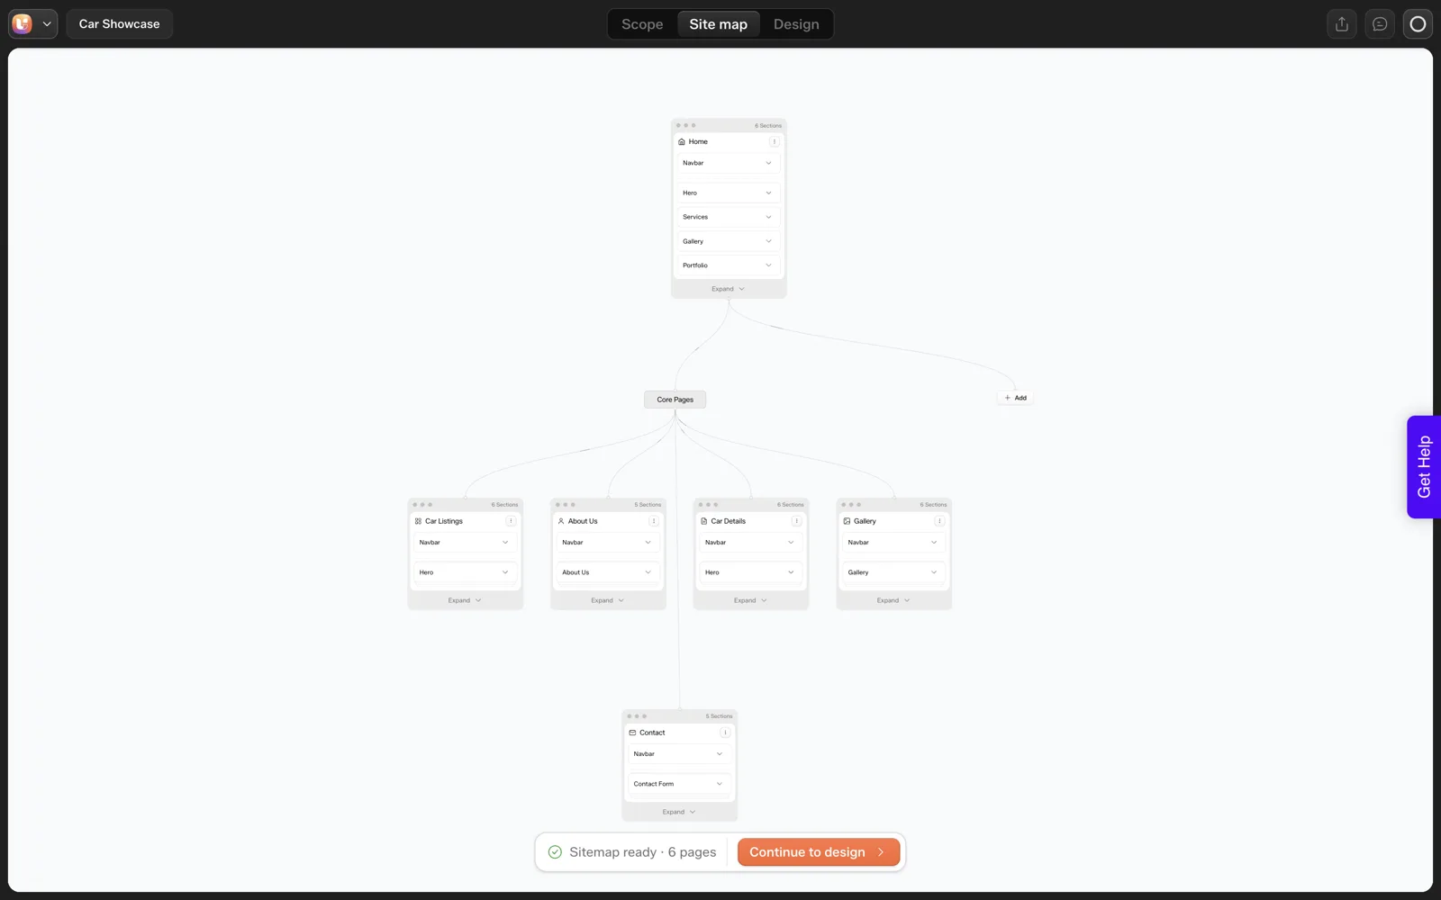1441x900 pixels.
Task: Click the circular profile icon in the top bar
Action: (x=1418, y=24)
